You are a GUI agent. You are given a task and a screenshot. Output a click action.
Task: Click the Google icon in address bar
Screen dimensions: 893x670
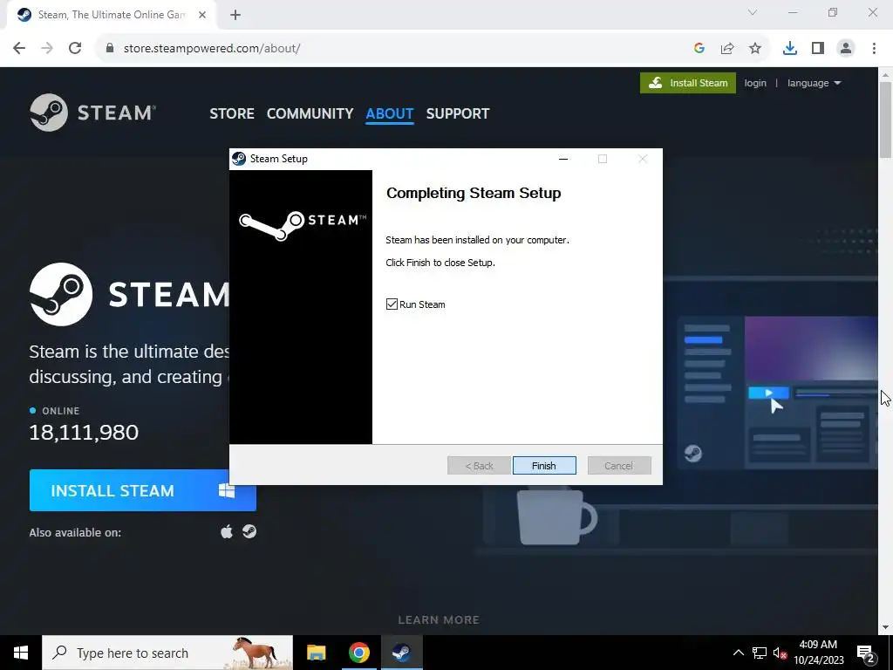click(x=699, y=49)
